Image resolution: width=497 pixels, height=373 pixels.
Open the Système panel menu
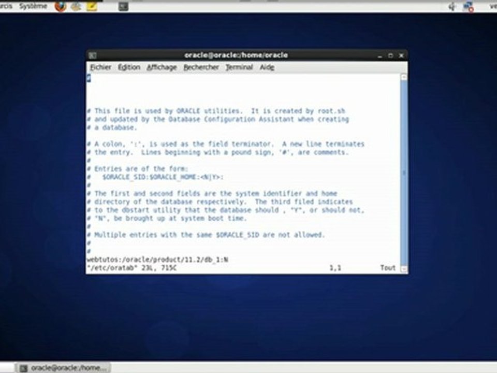33,6
